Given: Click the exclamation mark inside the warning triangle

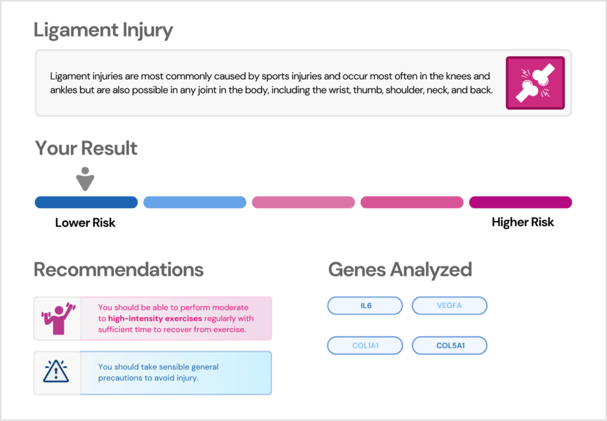Looking at the screenshot, I should pyautogui.click(x=56, y=373).
